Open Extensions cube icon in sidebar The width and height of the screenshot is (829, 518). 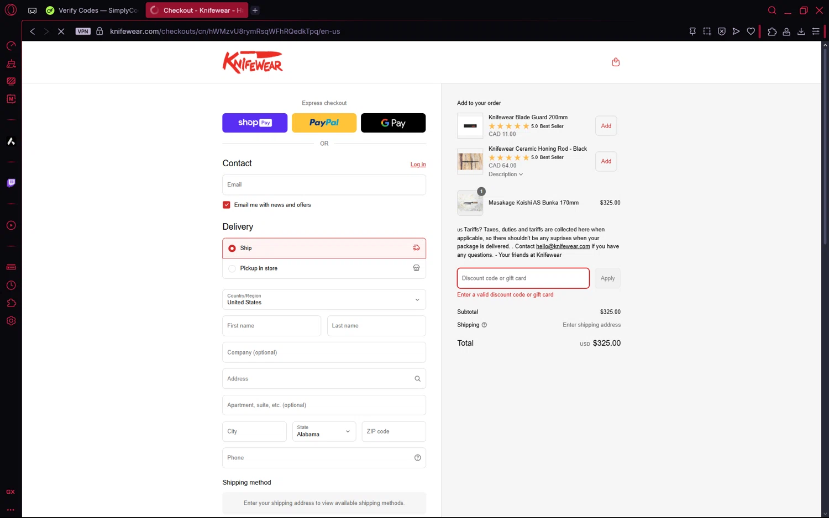(x=11, y=303)
